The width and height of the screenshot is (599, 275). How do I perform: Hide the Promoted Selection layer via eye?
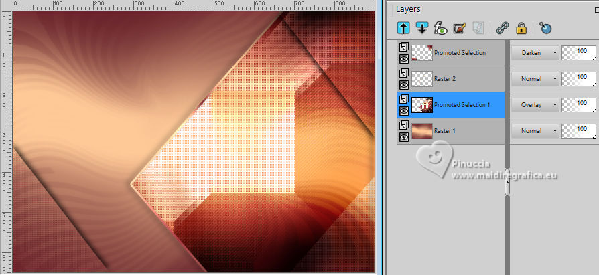point(404,59)
